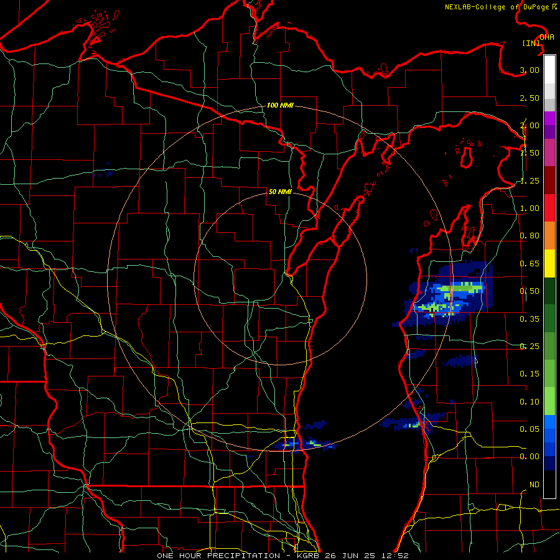Pick the bright red swatch beside 1.00

coord(549,208)
